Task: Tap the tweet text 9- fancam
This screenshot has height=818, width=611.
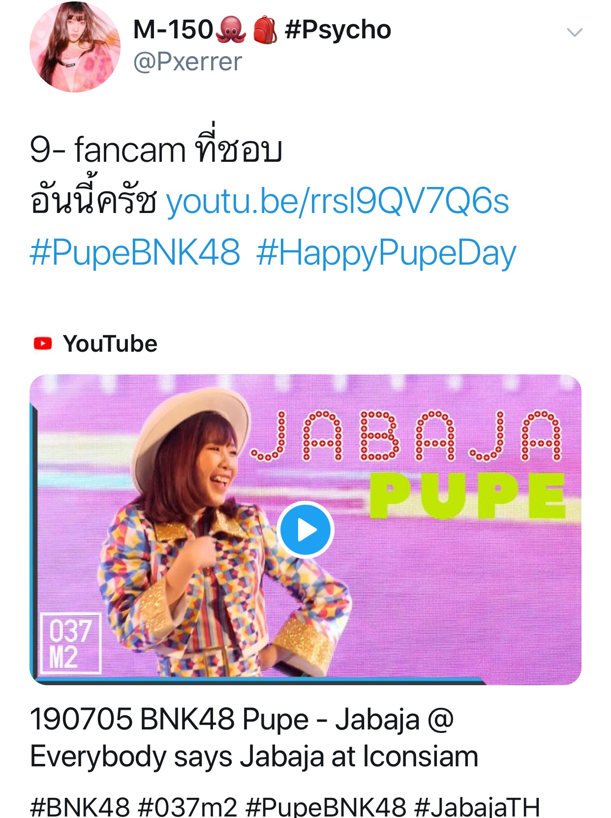Action: (x=107, y=150)
